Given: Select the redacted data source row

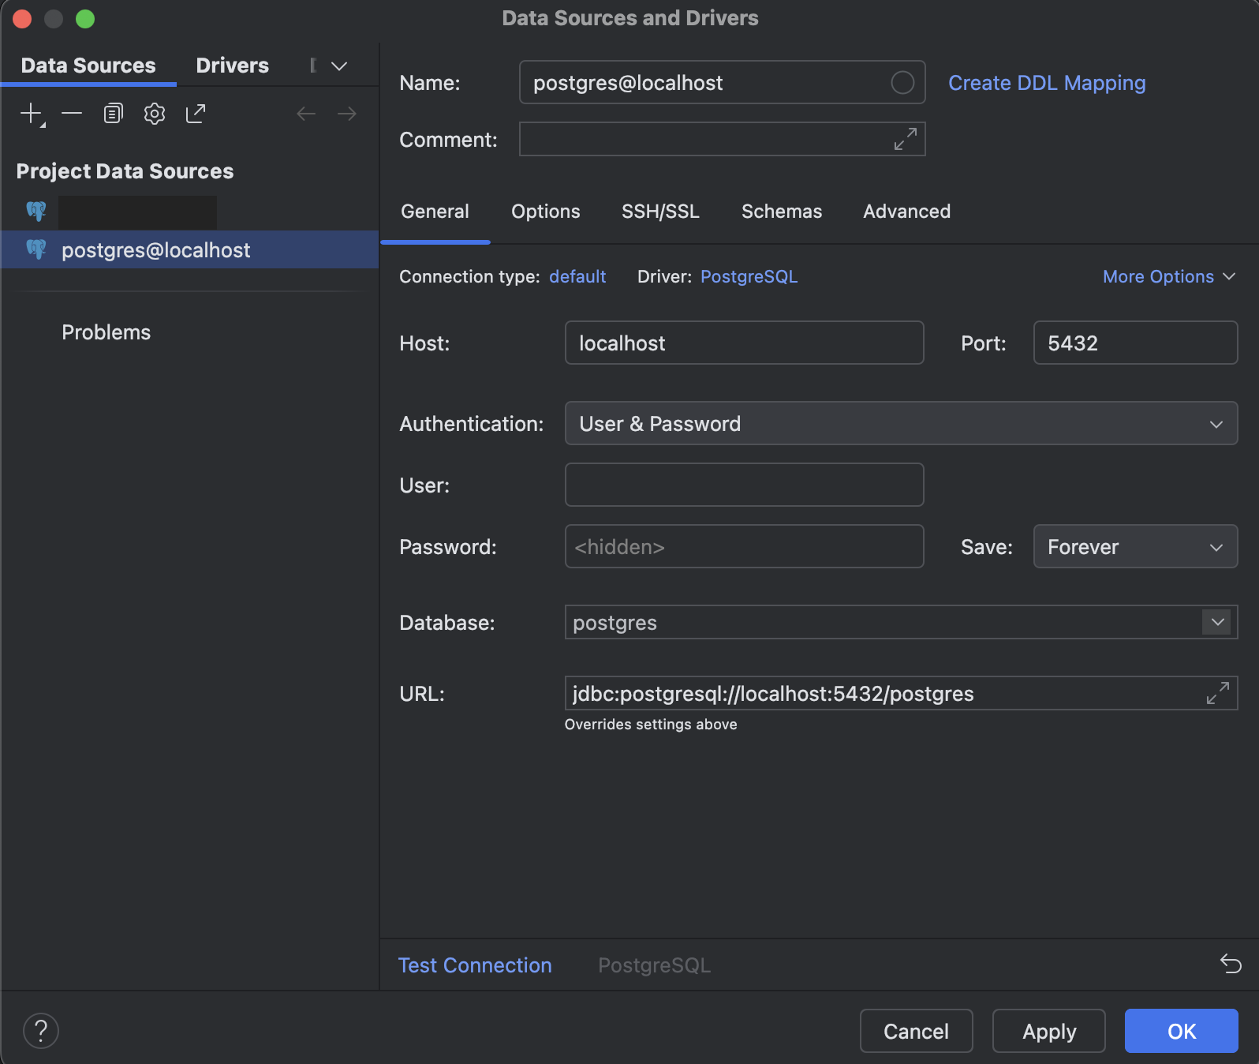Looking at the screenshot, I should pyautogui.click(x=189, y=212).
